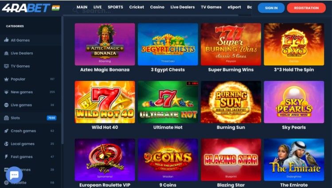Viewport: 332px width, 188px height.
Task: Open the live chat bubble icon
Action: point(14,175)
